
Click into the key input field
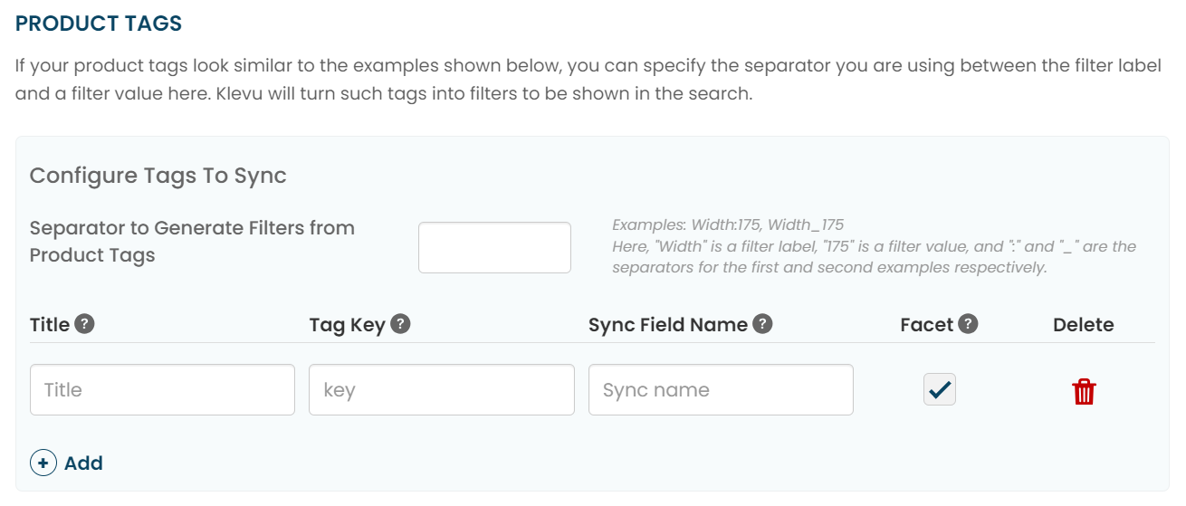pyautogui.click(x=441, y=390)
